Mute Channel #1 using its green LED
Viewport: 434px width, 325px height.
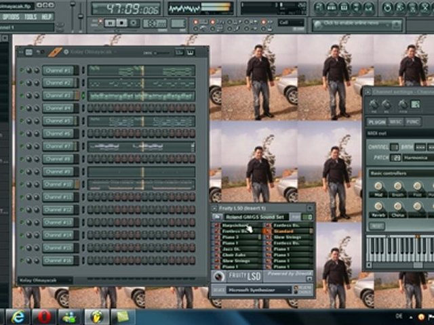[22, 70]
